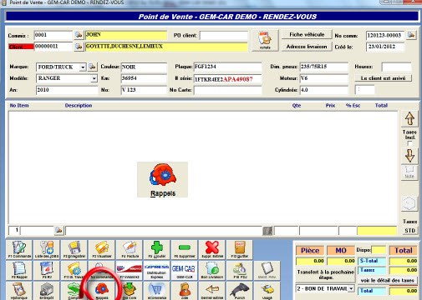This screenshot has width=422, height=300.
Task: Move line down with the down arrow
Action: (409, 156)
